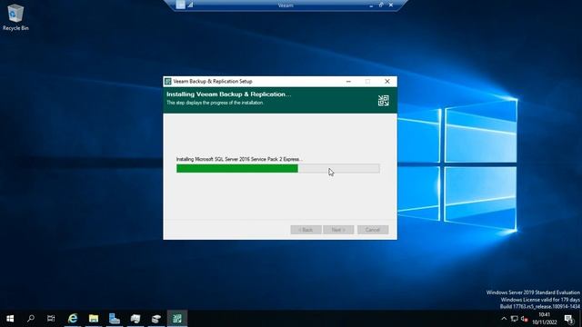Click the greyed Back button
The image size is (582, 327).
click(306, 230)
